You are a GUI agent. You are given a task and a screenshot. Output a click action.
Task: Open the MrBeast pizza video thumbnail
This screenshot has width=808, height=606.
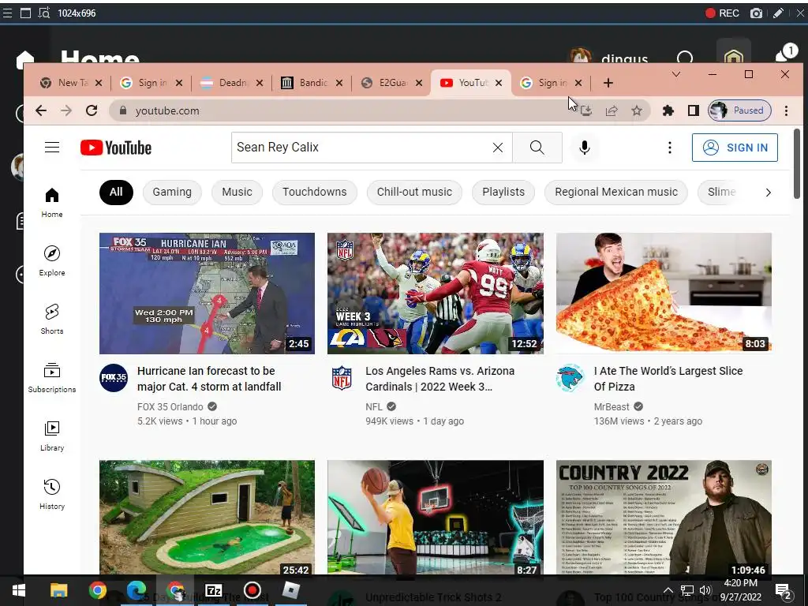(664, 294)
